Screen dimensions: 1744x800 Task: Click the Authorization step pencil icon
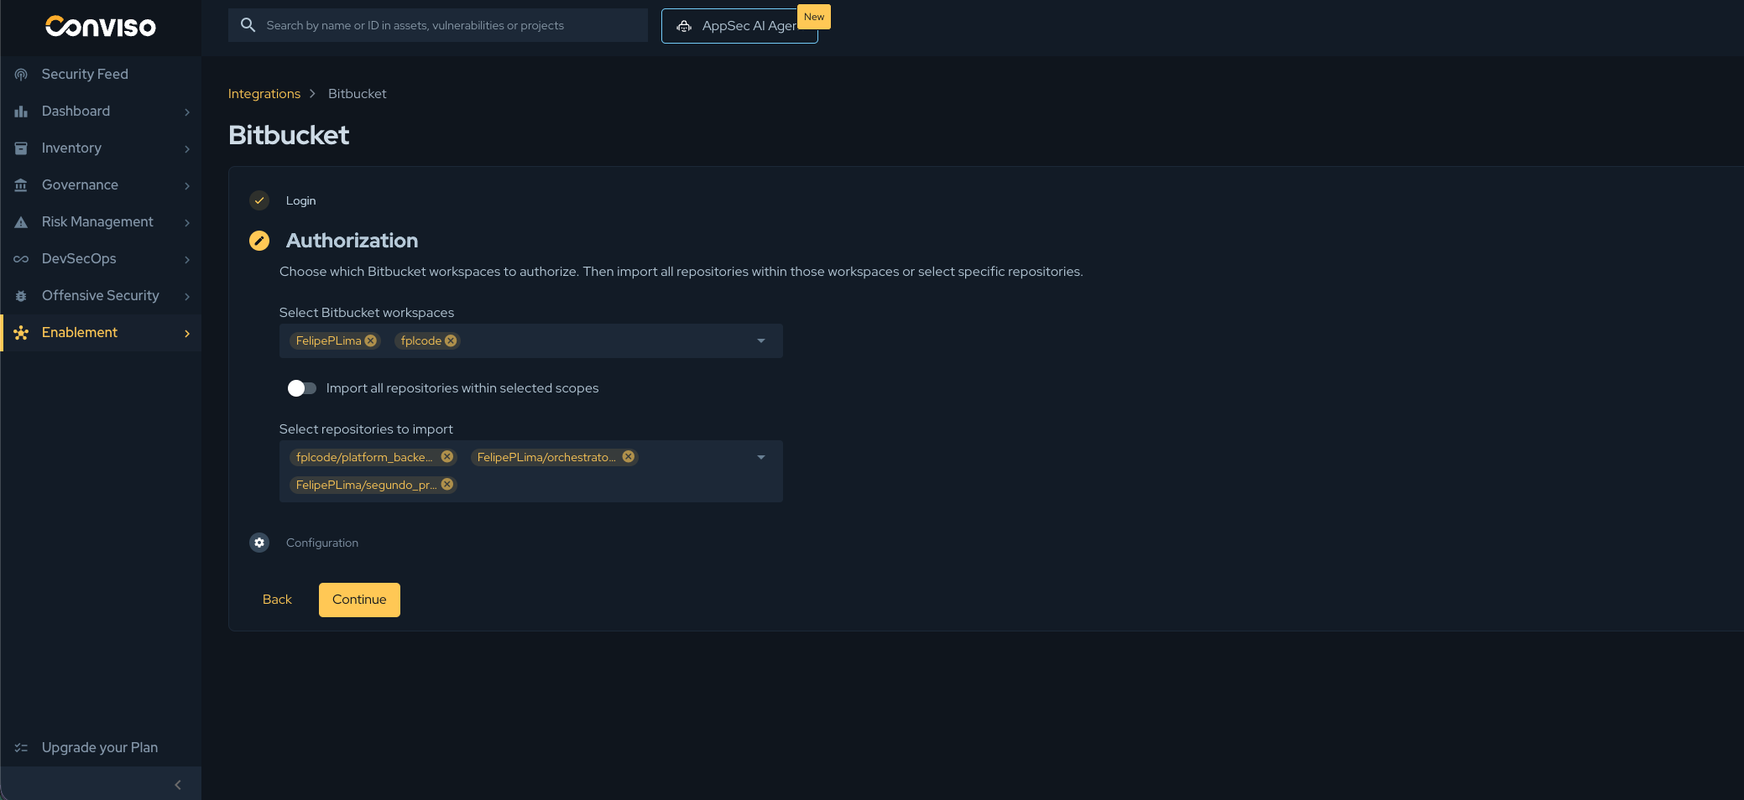(259, 241)
